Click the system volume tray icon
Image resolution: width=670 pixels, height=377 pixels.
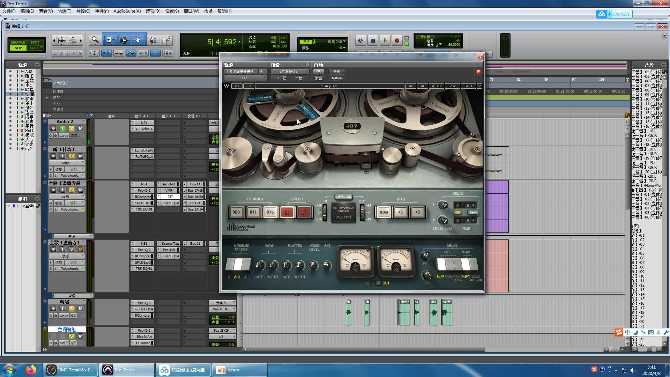pos(633,370)
